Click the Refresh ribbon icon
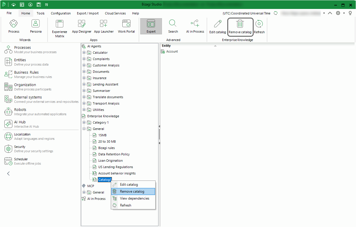The image size is (356, 227). pos(259,27)
